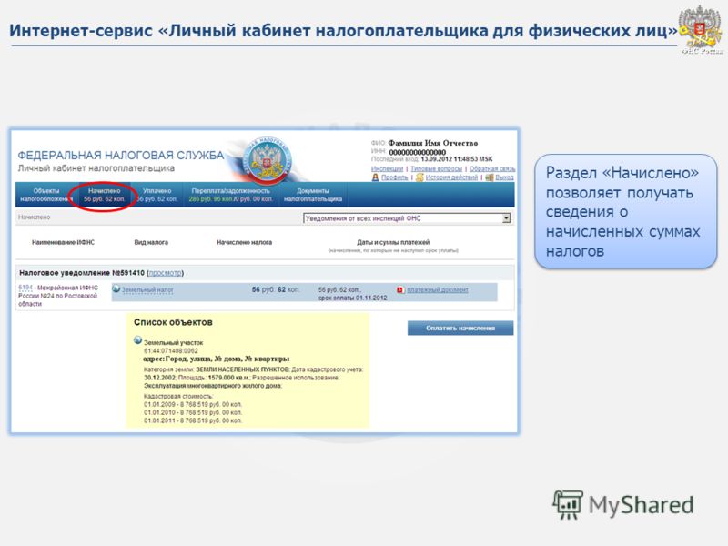728x546 pixels.
Task: Click the 'Инспекции' link
Action: [388, 168]
